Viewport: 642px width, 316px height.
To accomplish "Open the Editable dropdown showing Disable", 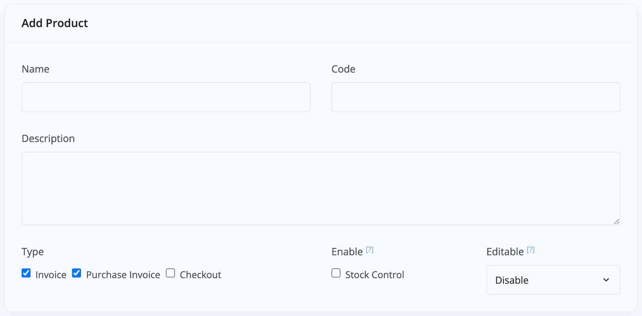I will (553, 280).
